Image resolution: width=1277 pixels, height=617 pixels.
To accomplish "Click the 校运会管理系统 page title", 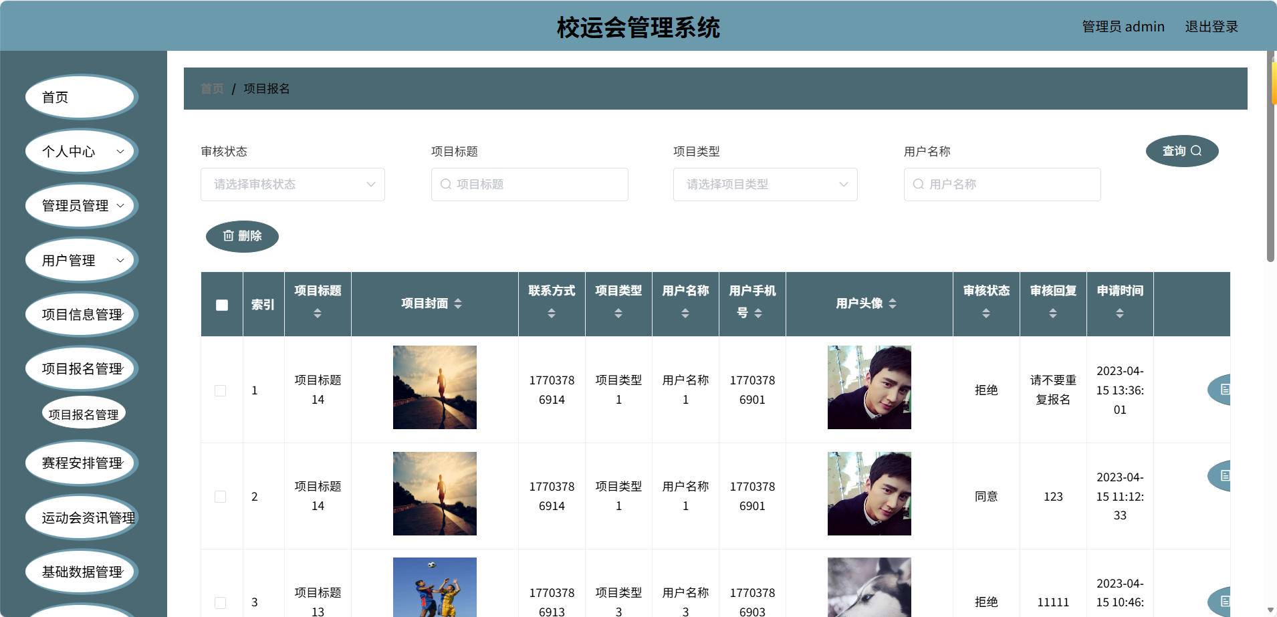I will (x=638, y=27).
